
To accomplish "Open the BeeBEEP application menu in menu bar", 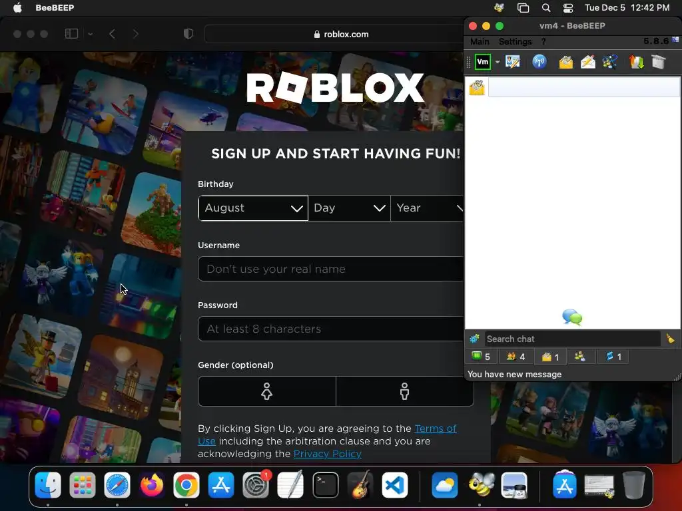I will 55,8.
